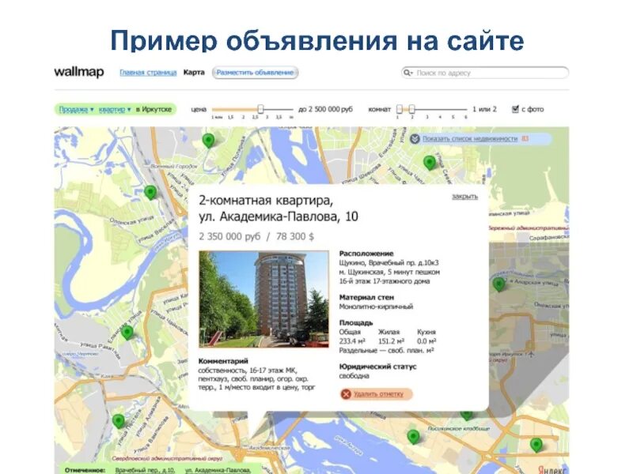The height and width of the screenshot is (474, 633).
Task: Toggle the 'с фото' checkbox
Action: coord(515,109)
